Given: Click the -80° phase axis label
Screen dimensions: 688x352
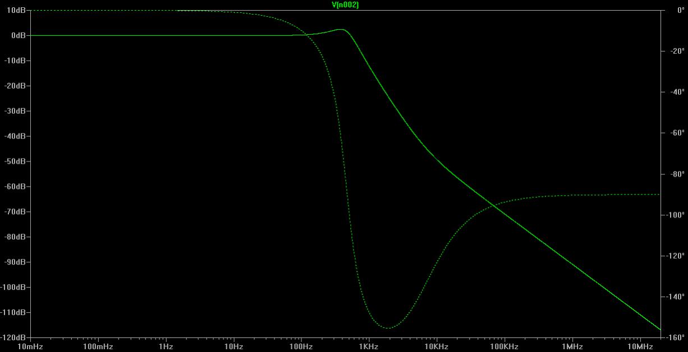Looking at the screenshot, I should (677, 174).
